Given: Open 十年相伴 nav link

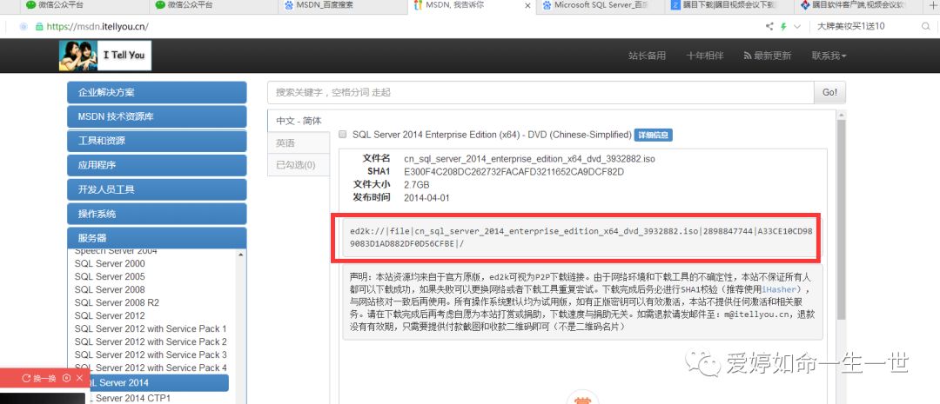Looking at the screenshot, I should point(704,56).
